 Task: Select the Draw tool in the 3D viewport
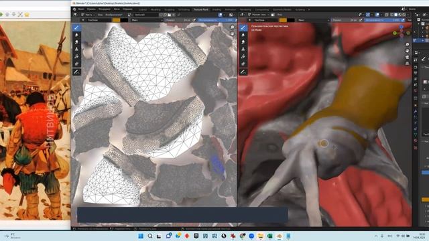point(243,27)
